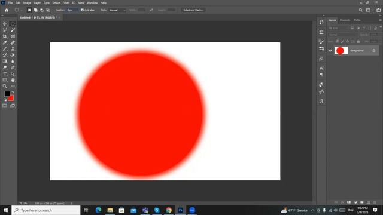This screenshot has width=383, height=215.
Task: Choose Add to Selection mode
Action: coord(36,10)
